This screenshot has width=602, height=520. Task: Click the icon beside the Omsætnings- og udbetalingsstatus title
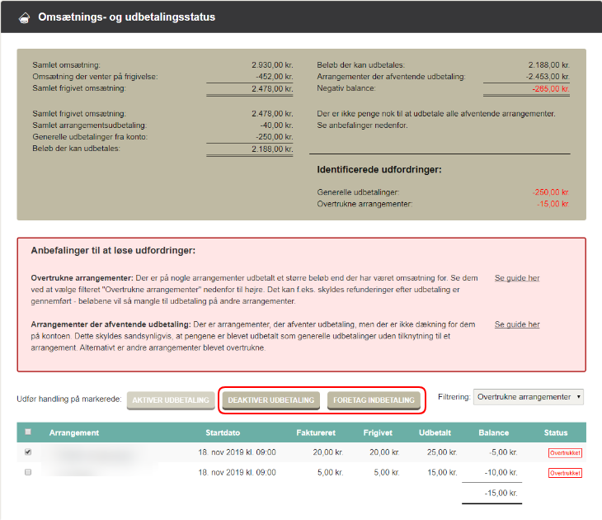click(24, 17)
